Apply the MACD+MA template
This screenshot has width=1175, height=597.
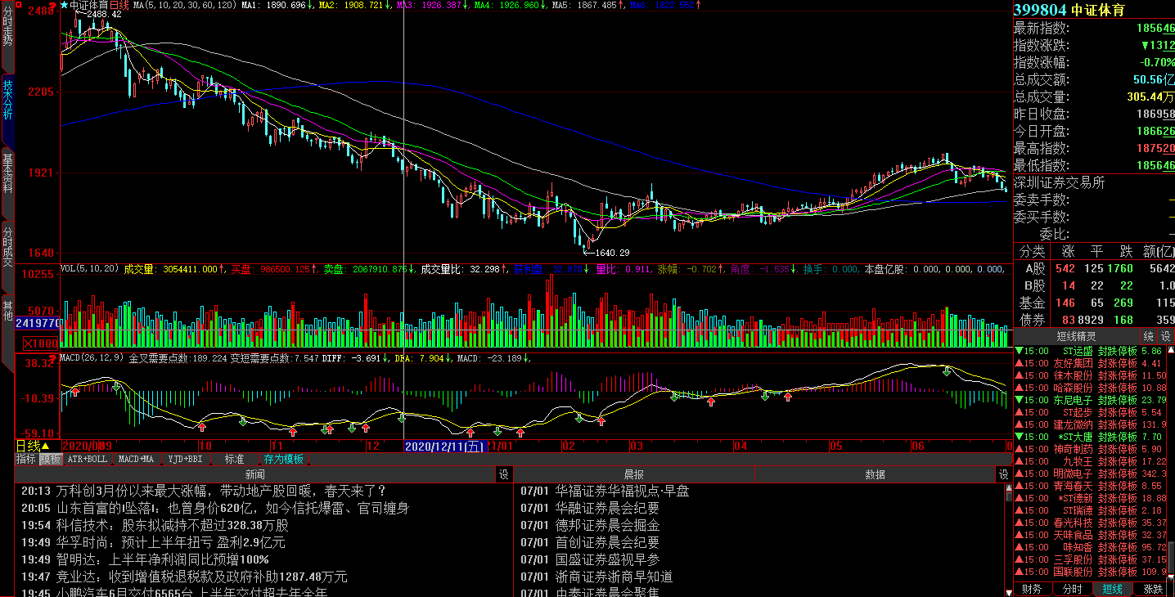136,460
